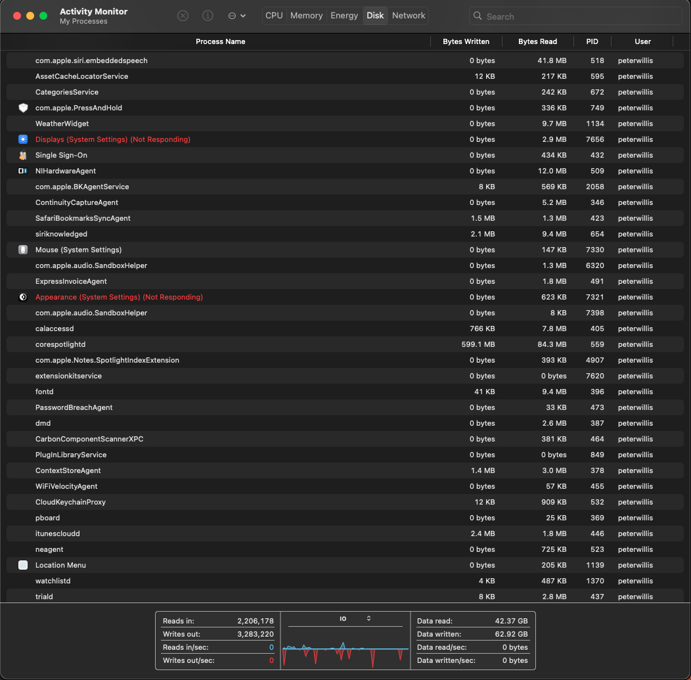Screen dimensions: 691x680
Task: Select ContinuityCaptureAgent process
Action: pyautogui.click(x=345, y=203)
